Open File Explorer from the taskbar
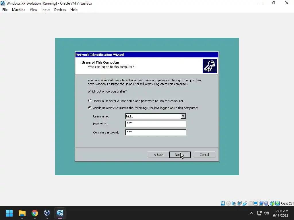This screenshot has width=294, height=220. (x=22, y=213)
